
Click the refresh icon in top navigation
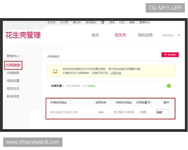102,22
